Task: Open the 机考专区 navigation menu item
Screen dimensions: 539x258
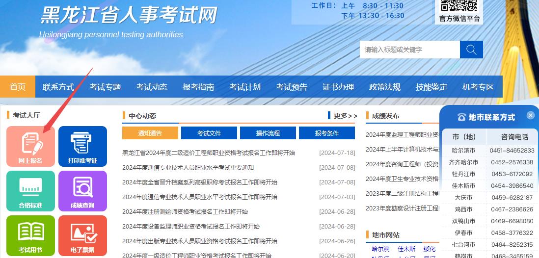Action: [478, 87]
